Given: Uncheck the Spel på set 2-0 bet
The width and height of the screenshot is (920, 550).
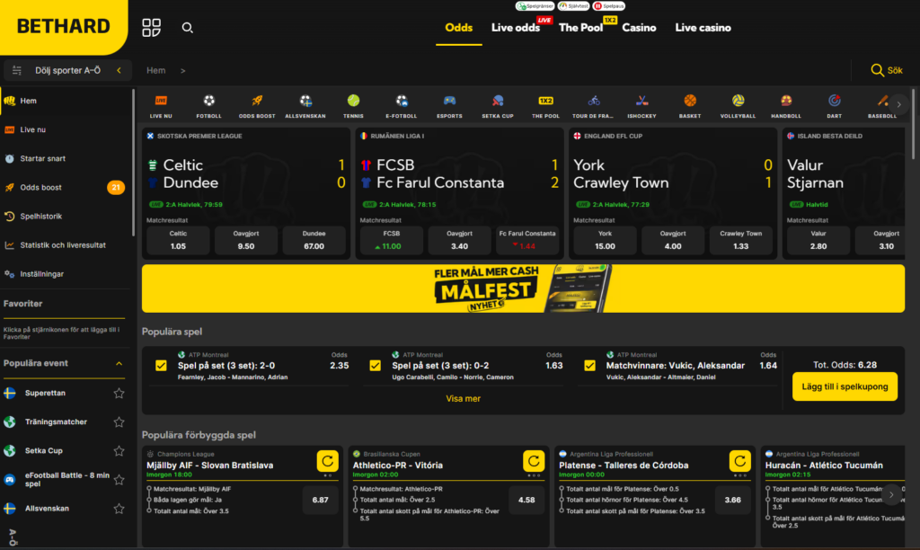Looking at the screenshot, I should click(x=161, y=366).
